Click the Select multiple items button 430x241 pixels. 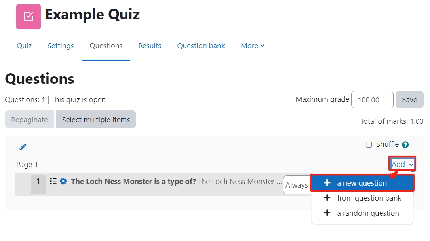[x=96, y=120]
